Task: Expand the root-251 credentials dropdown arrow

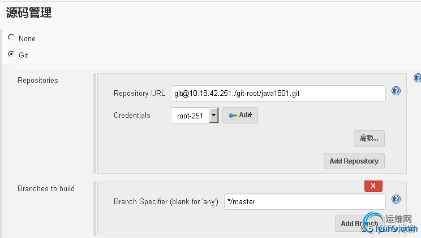Action: point(214,116)
